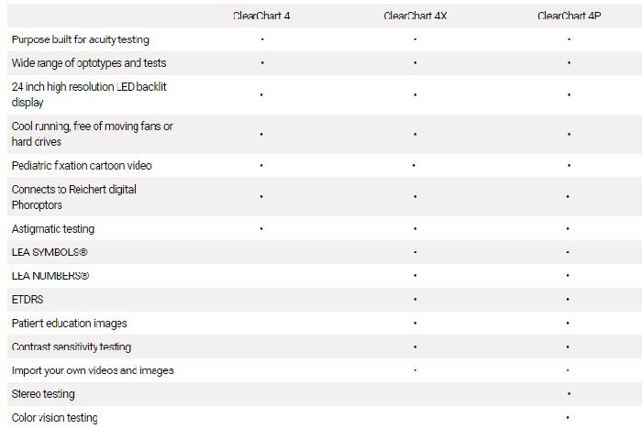This screenshot has height=429, width=642.
Task: Select the 24 inch LED backlit display feature
Action: pyautogui.click(x=89, y=94)
